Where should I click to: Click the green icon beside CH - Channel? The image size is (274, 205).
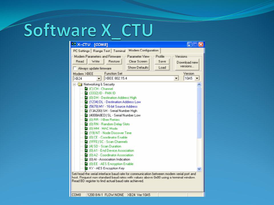86,89
